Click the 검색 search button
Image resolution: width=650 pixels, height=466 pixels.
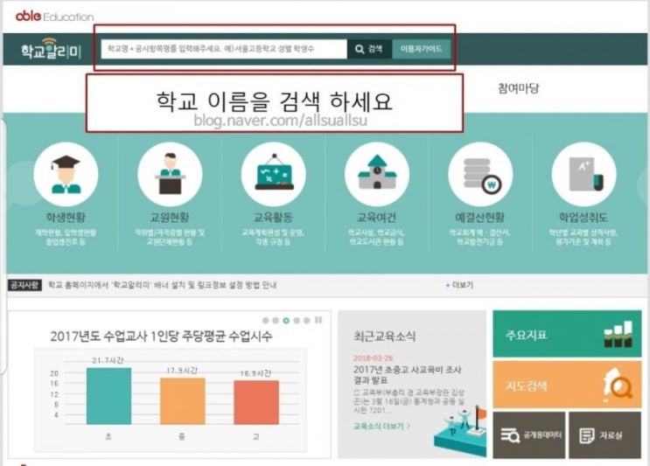369,49
